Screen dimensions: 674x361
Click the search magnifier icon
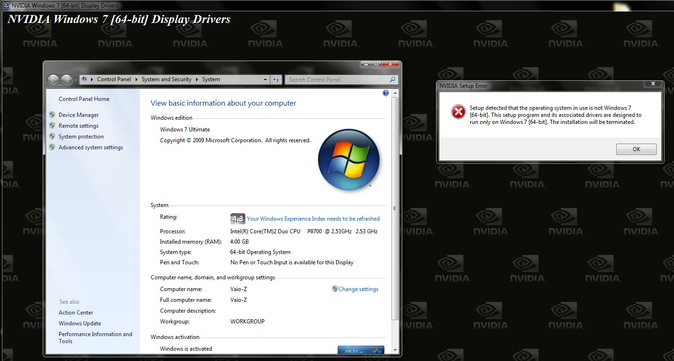click(393, 80)
